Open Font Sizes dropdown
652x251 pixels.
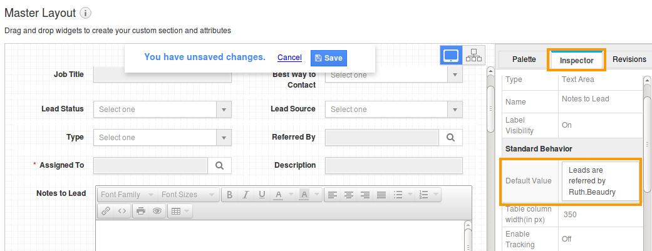[x=189, y=195]
